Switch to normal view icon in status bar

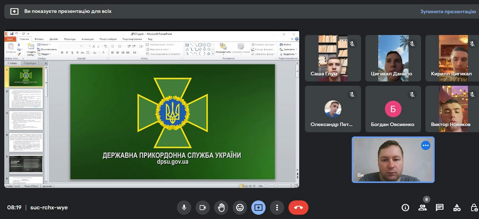(x=242, y=186)
